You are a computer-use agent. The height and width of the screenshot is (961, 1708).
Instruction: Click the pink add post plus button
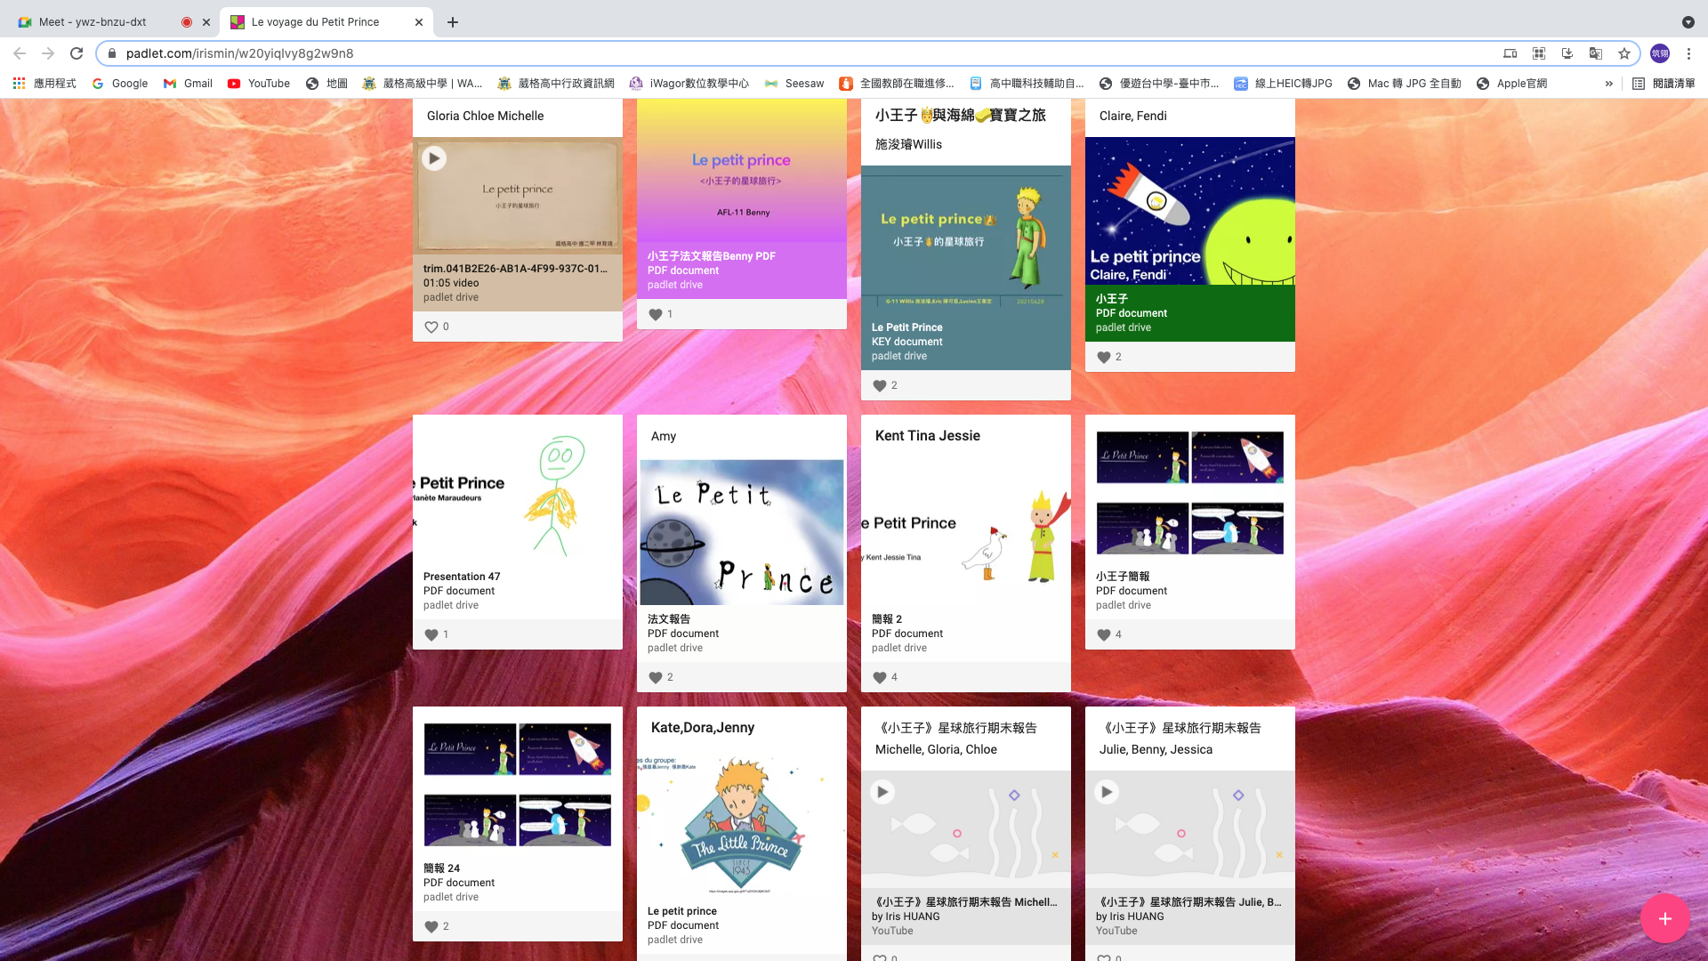[1664, 918]
